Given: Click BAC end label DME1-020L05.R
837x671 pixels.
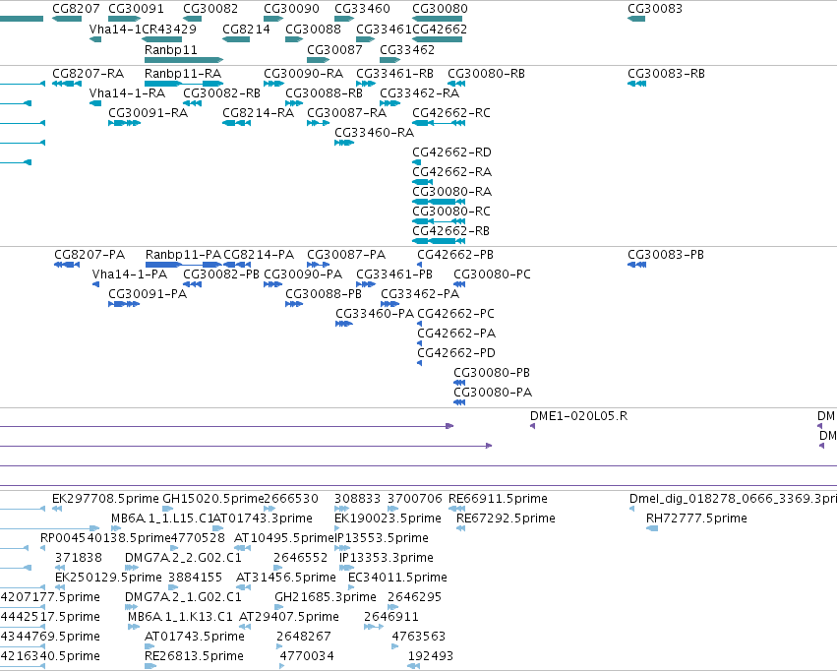Looking at the screenshot, I should [578, 416].
